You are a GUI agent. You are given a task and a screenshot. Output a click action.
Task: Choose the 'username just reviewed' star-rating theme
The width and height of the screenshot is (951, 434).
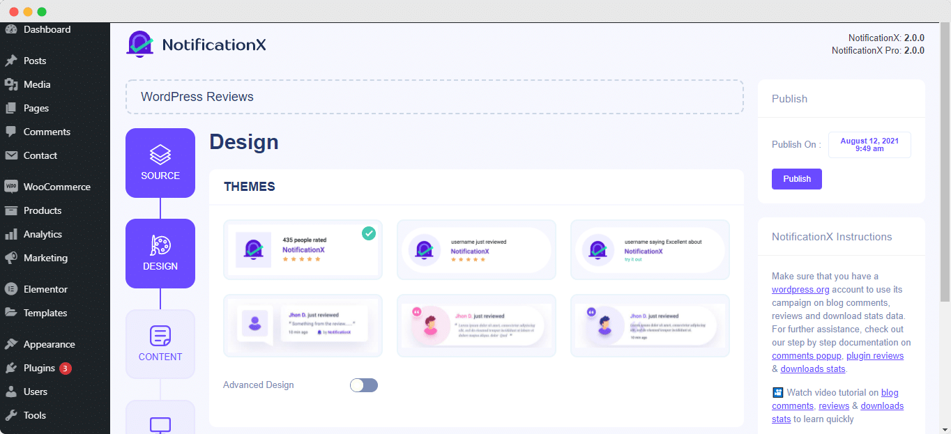tap(476, 249)
